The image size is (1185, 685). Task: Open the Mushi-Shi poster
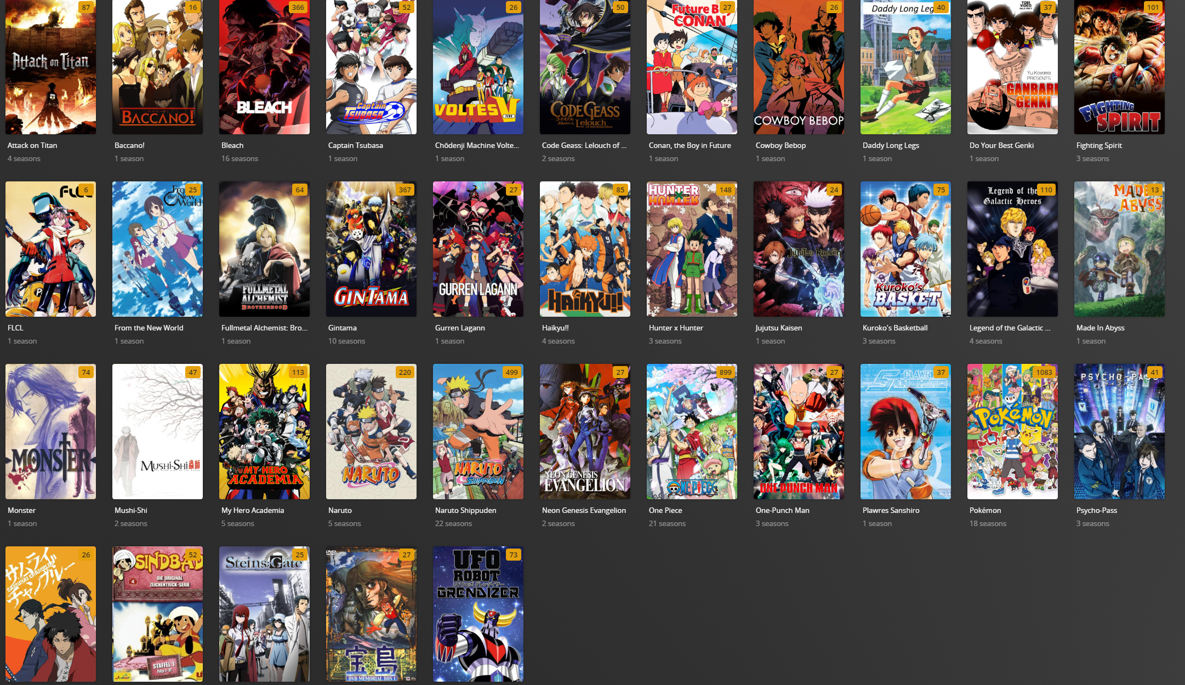tap(157, 431)
